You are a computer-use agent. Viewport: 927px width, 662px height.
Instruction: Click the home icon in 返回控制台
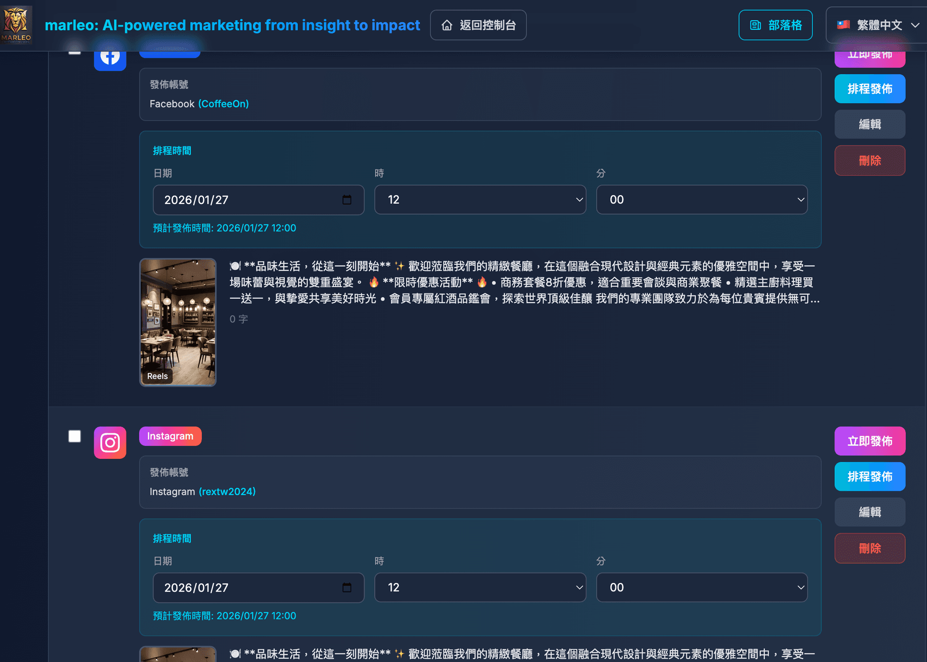pyautogui.click(x=447, y=25)
